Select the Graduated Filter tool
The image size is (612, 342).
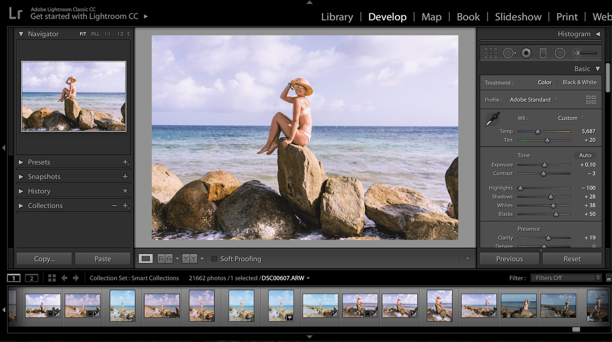pos(543,53)
